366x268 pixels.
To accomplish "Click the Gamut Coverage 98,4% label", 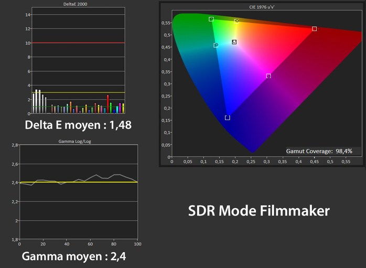I will coord(319,151).
